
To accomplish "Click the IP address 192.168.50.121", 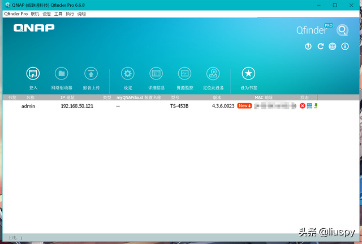I will tap(77, 106).
